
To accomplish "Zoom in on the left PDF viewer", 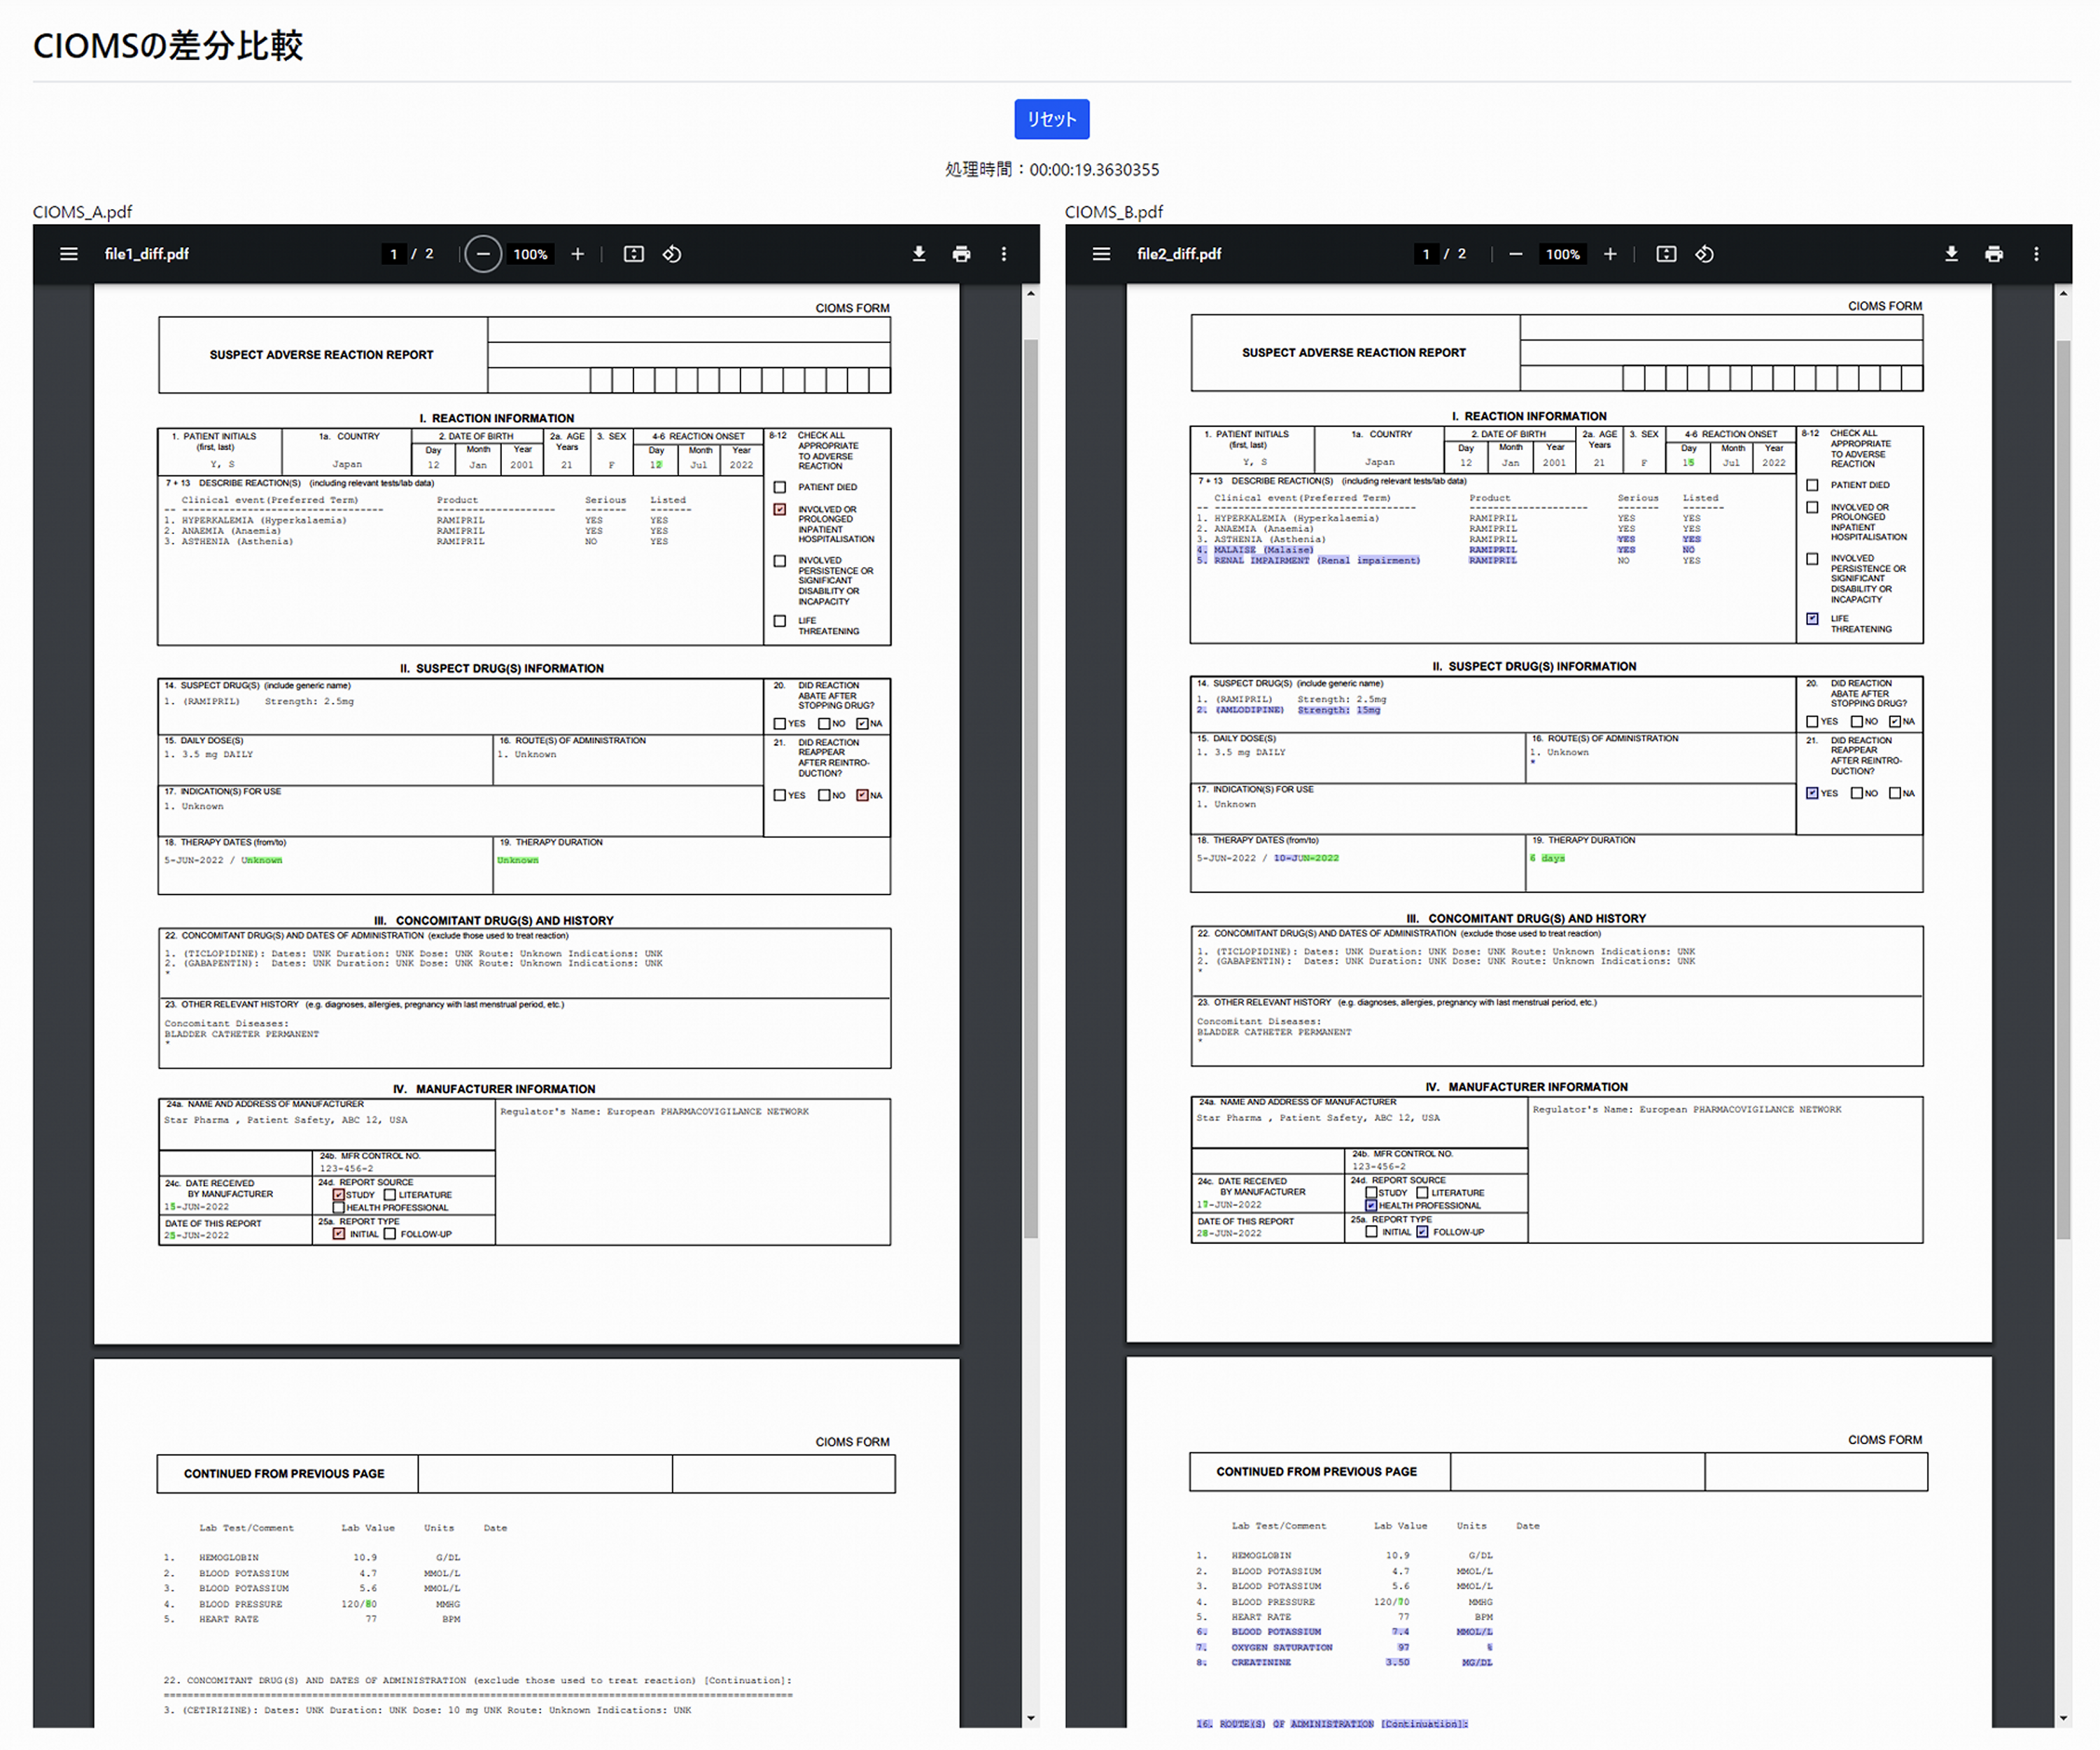I will click(577, 254).
